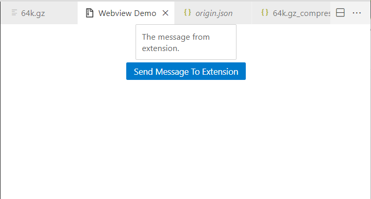Click the braces icon on 64k.gz_compres tab

pyautogui.click(x=265, y=12)
